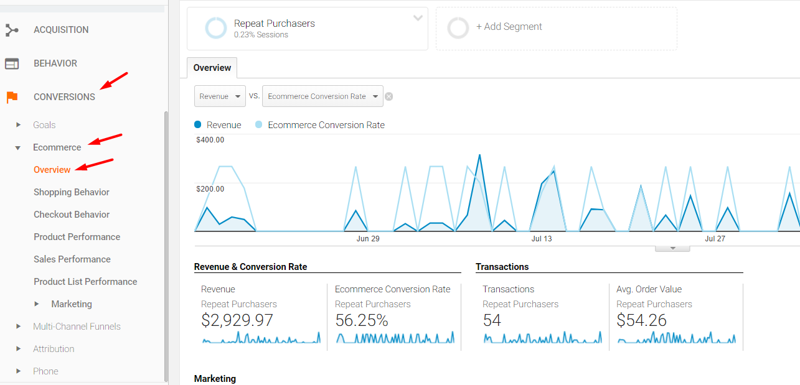Viewport: 800px width, 385px height.
Task: Remove the Ecommerce Conversion Rate comparison metric
Action: (x=388, y=96)
